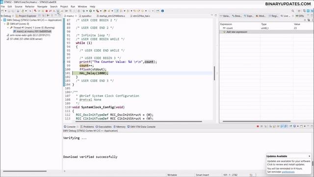This screenshot has height=177, width=314.
Task: Open the Registers view tab
Action: click(273, 16)
